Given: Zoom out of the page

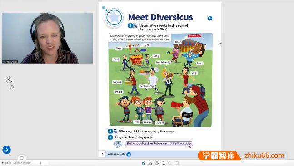Looking at the screenshot, I should (170, 163).
